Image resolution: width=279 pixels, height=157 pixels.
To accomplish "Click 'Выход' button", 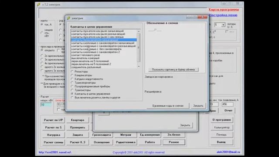I will click(x=221, y=142).
